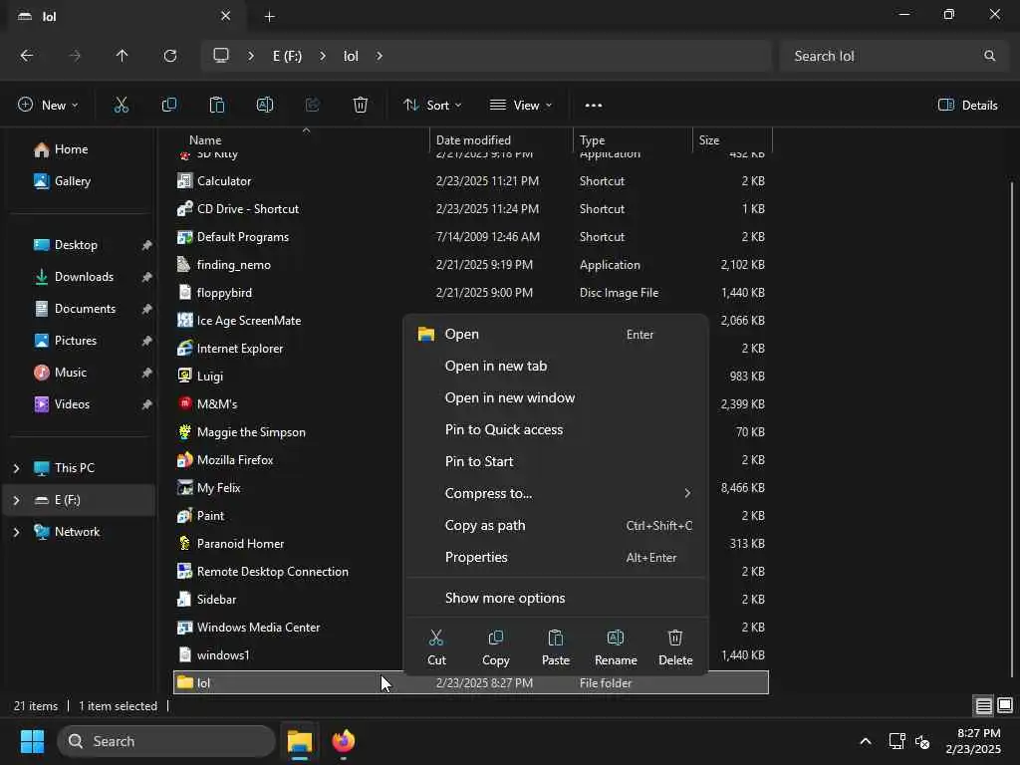1020x765 pixels.
Task: Open the Windows Start menu
Action: pyautogui.click(x=32, y=741)
